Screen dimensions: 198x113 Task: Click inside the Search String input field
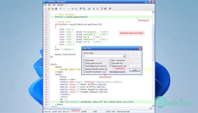(103, 56)
